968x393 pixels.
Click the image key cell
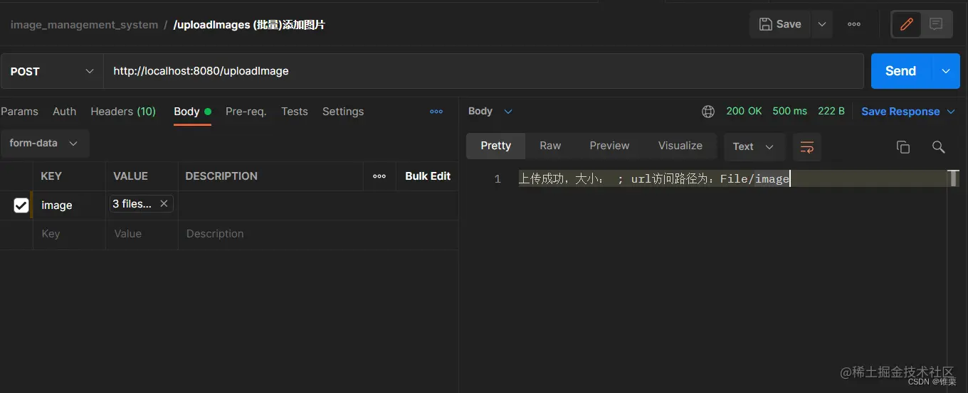[x=70, y=205]
